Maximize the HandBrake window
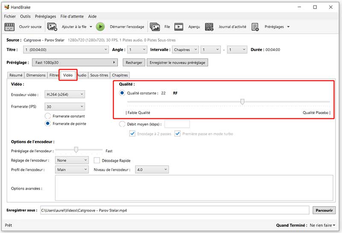 tap(315, 7)
